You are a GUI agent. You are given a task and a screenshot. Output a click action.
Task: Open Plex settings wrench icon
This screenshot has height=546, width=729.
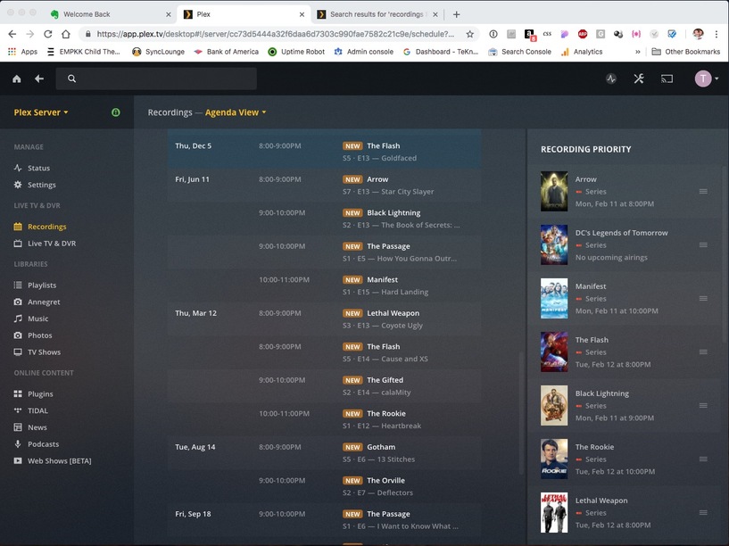[x=639, y=79]
